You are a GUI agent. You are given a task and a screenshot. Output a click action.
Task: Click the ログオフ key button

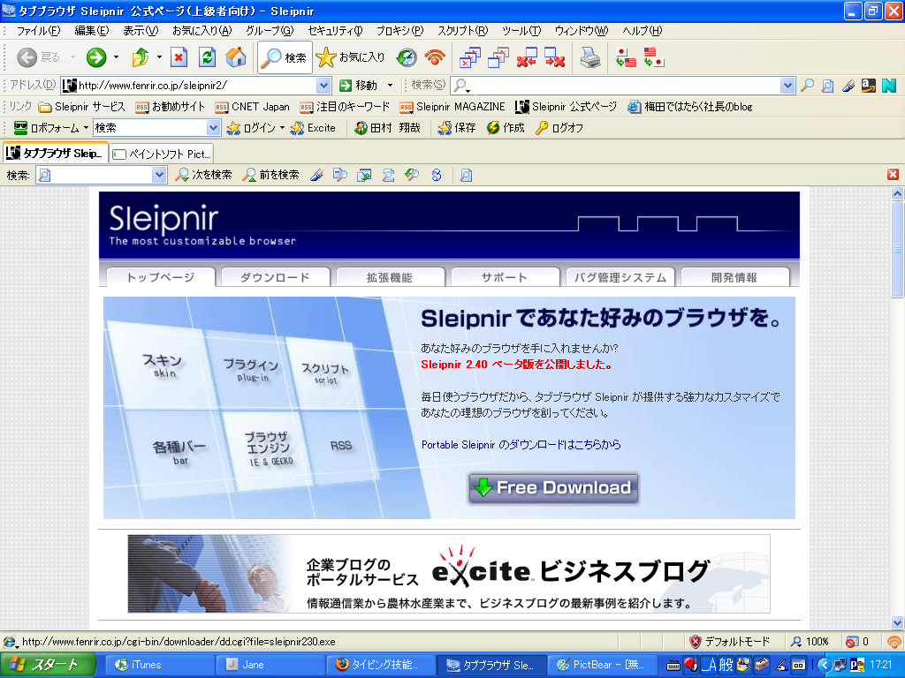559,128
